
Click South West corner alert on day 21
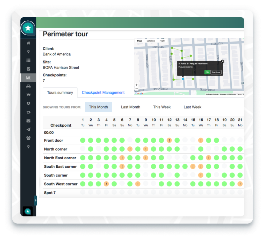(x=240, y=184)
